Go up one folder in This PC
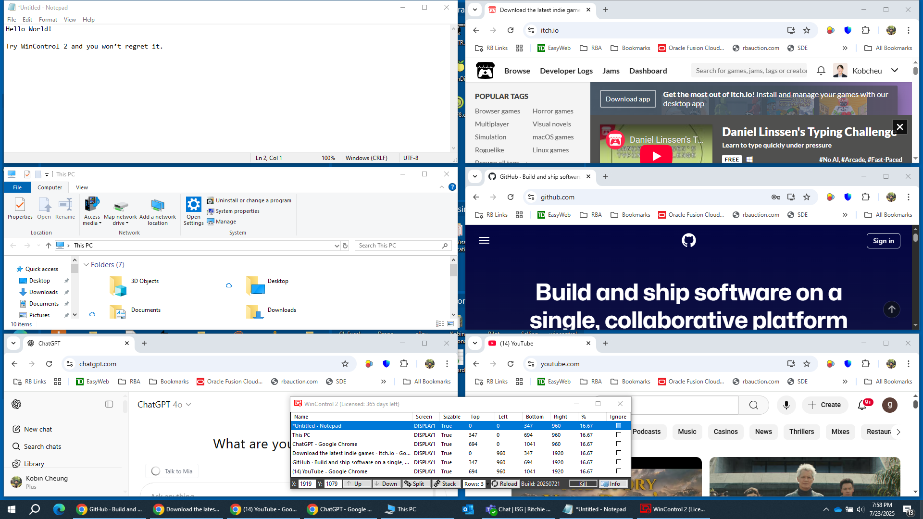Screen dimensions: 923x519 (x=48, y=246)
